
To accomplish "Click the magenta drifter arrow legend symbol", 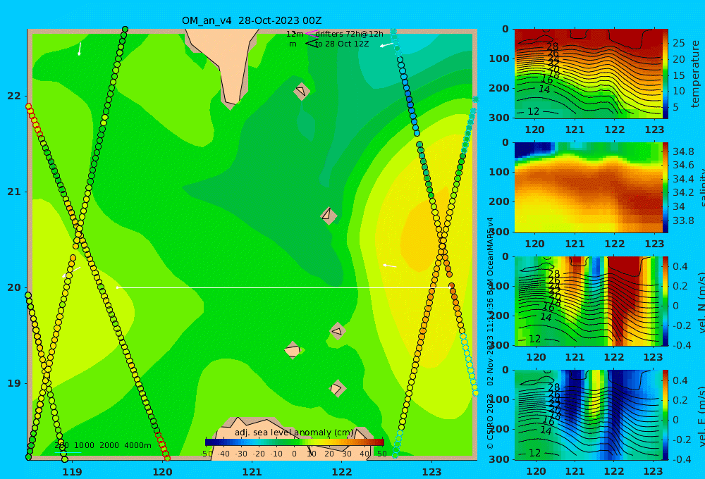I will (311, 33).
